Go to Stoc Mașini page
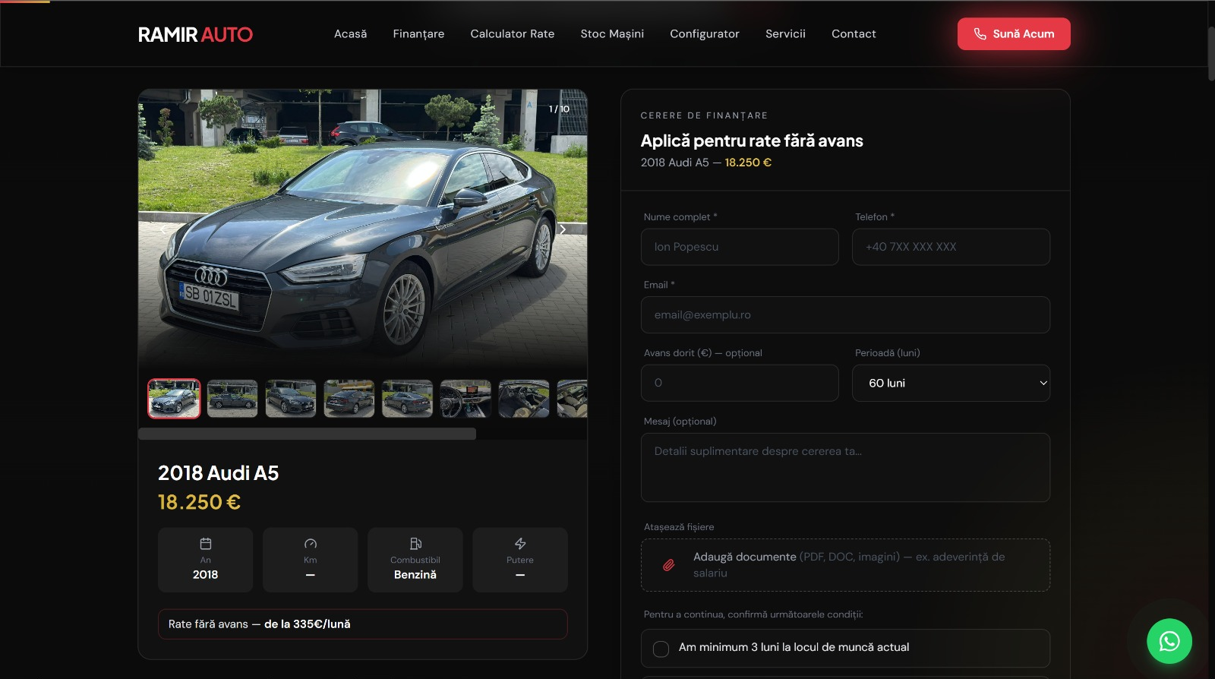This screenshot has height=679, width=1215. [x=612, y=33]
